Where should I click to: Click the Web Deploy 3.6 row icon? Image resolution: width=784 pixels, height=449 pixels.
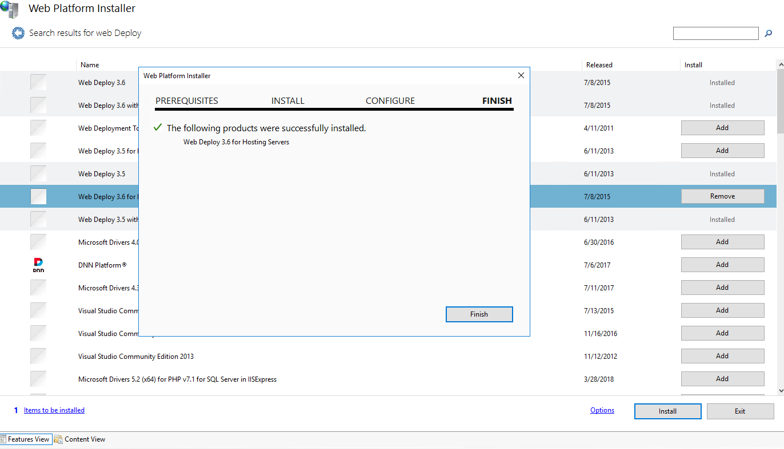pyautogui.click(x=38, y=82)
